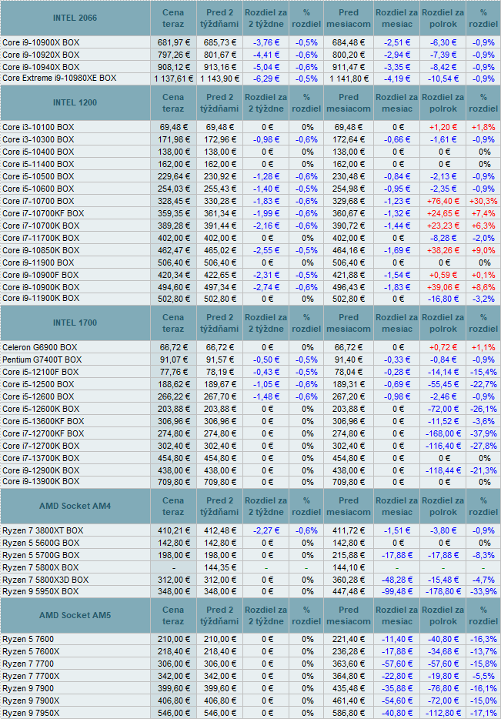Select the Core i9-11900 BOX row label

38,263
